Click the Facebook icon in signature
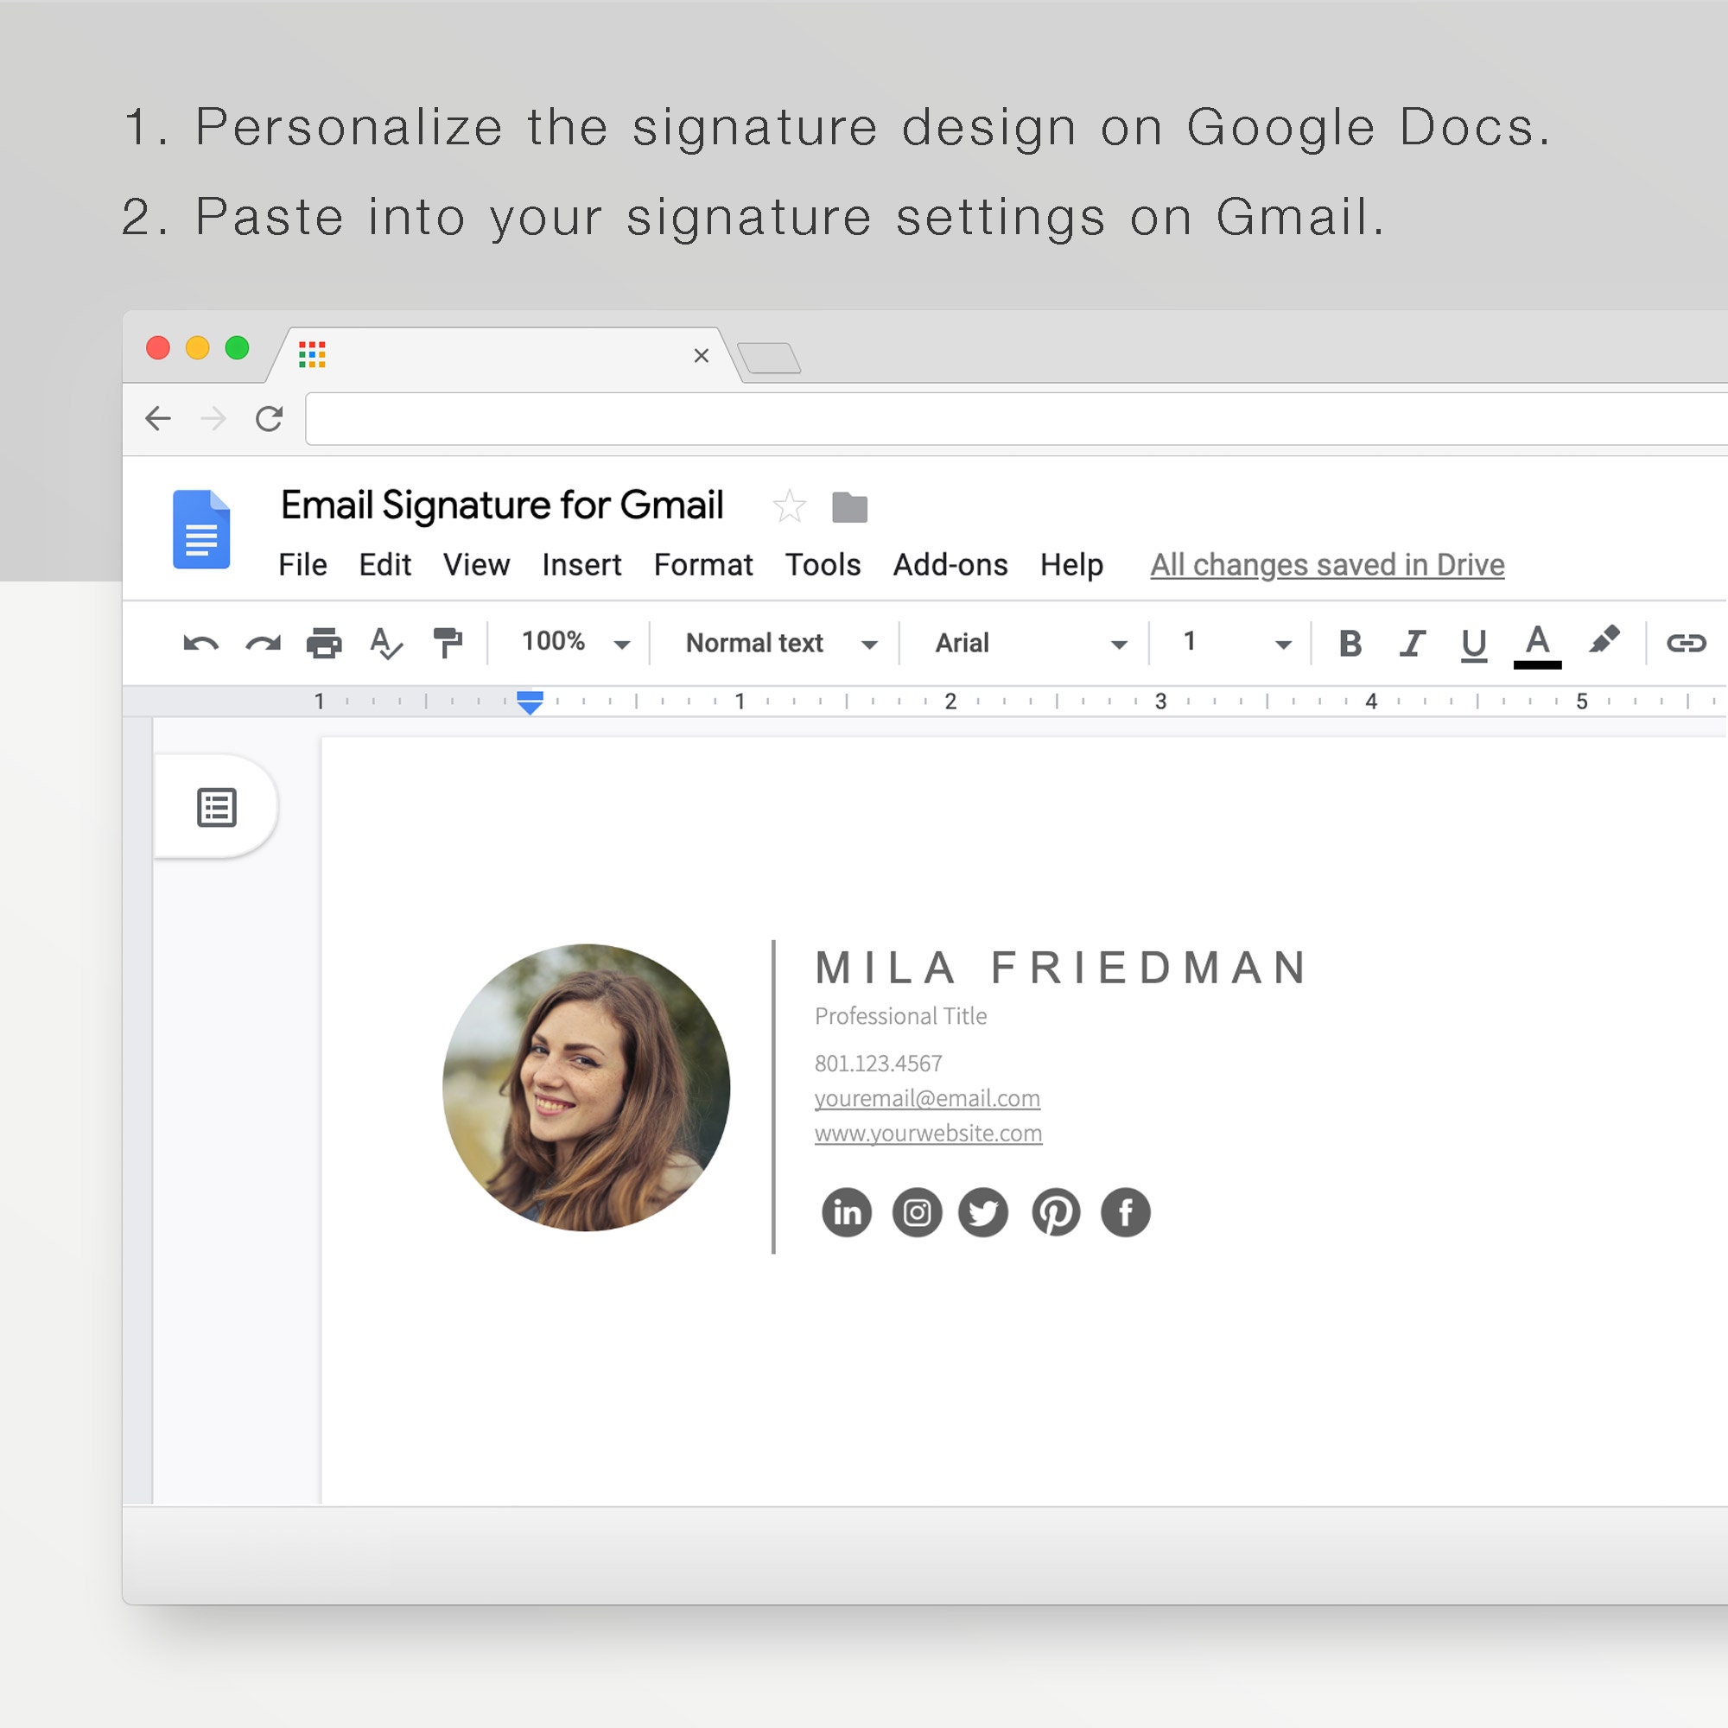Image resolution: width=1728 pixels, height=1728 pixels. tap(1125, 1213)
